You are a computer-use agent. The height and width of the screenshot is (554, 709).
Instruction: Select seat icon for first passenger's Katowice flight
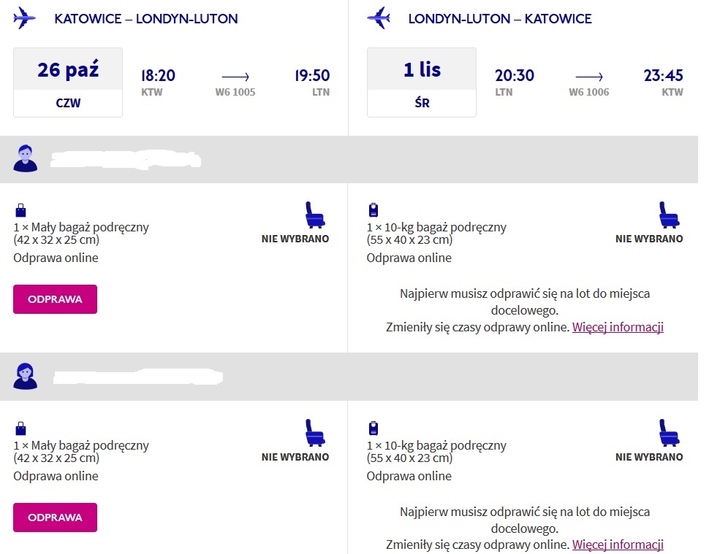point(315,215)
